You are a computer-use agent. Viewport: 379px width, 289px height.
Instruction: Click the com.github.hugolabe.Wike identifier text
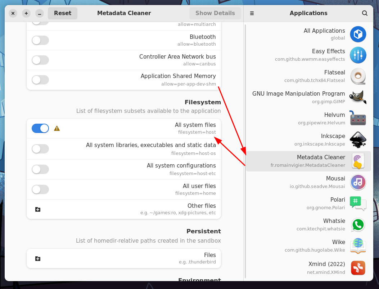(x=315, y=250)
